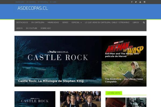
Task: Open 'Ant-Man and The Wasp, otra película de Marvel'
Action: tap(122, 55)
